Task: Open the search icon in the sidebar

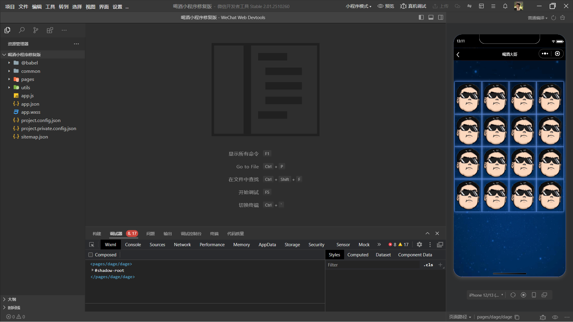Action: (21, 30)
